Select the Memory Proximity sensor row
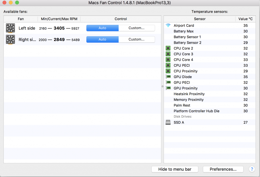Screen dimensions: 260x177 point(209,100)
